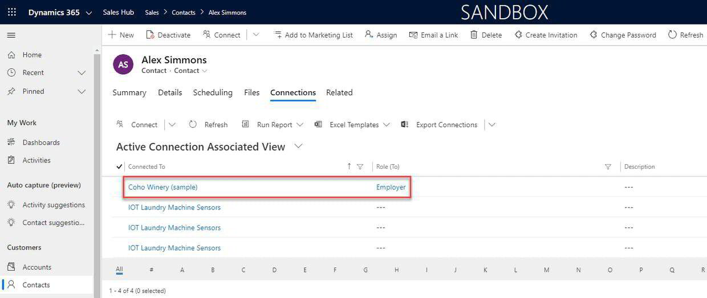Screen dimensions: 707x298
Task: Click the Connect icon in top command bar
Action: point(207,35)
